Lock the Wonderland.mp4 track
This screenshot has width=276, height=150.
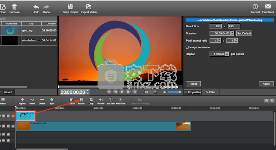click(x=13, y=126)
